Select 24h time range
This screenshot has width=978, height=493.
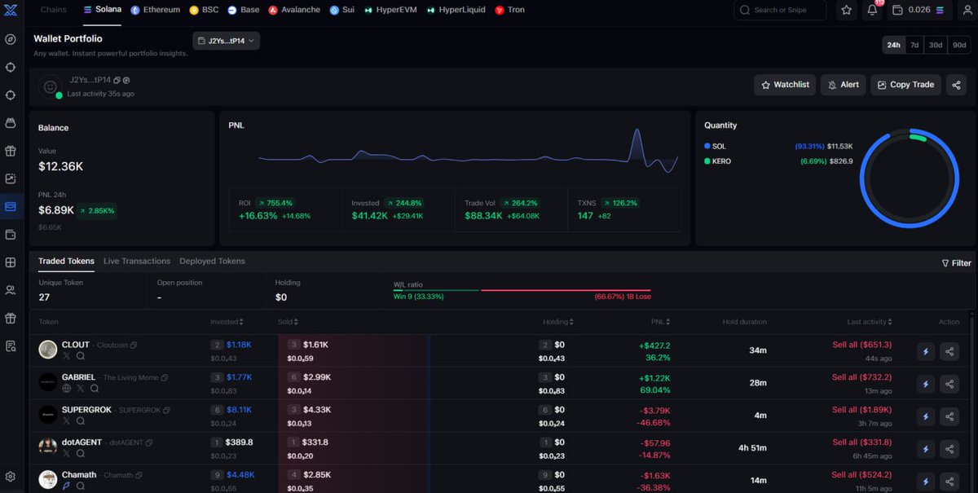[893, 45]
